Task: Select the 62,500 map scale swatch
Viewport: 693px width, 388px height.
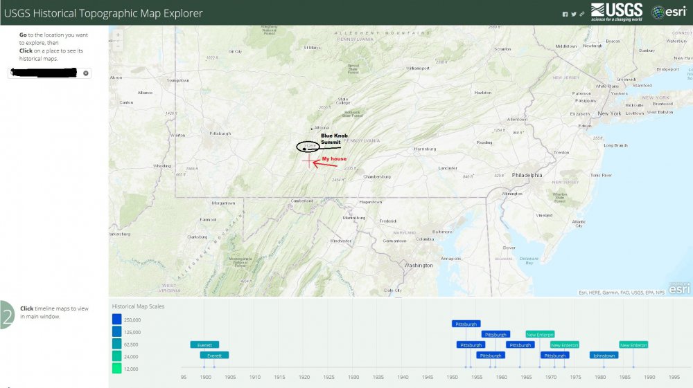Action: point(116,344)
